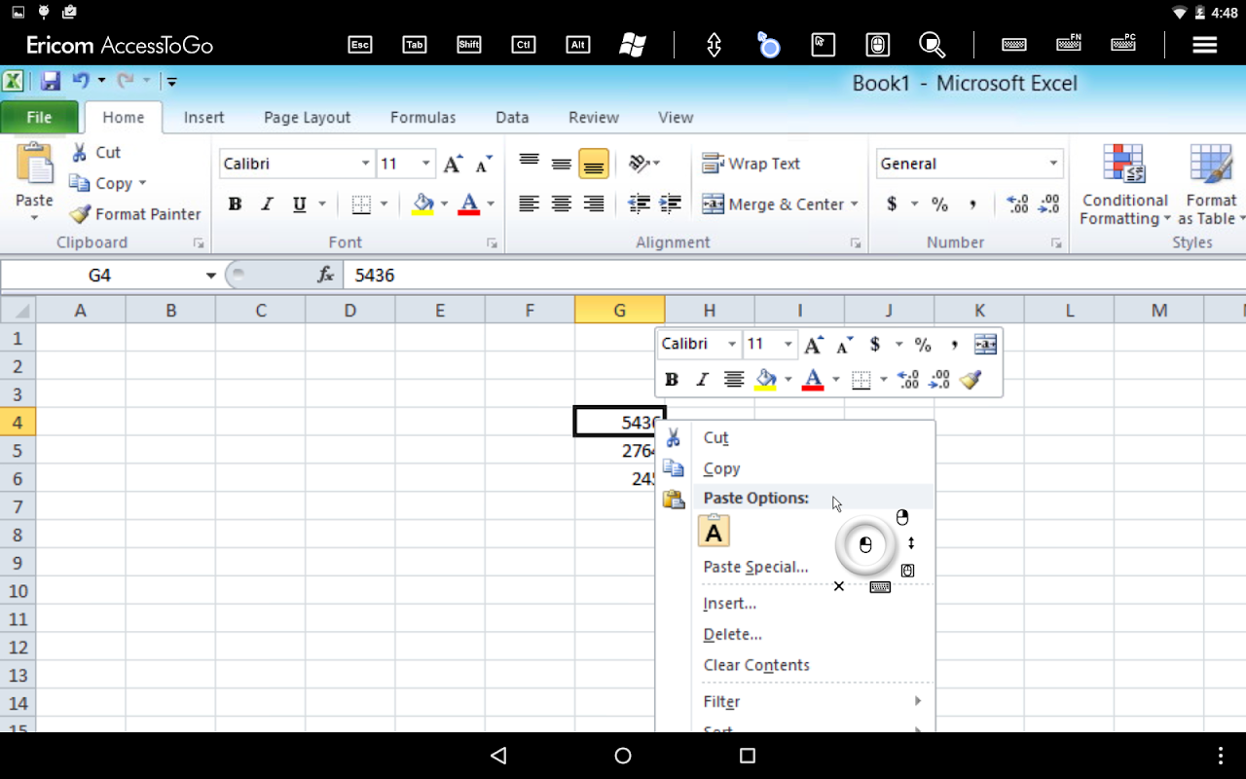Screen dimensions: 1246x779
Task: Center text horizontally in the ribbon
Action: [562, 204]
